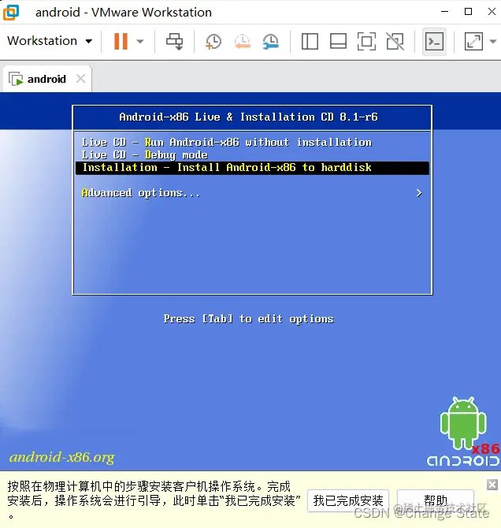Screen dimensions: 501x528
Task: Click the Send Ctrl+Alt+Del toolbar icon
Action: pyautogui.click(x=174, y=42)
